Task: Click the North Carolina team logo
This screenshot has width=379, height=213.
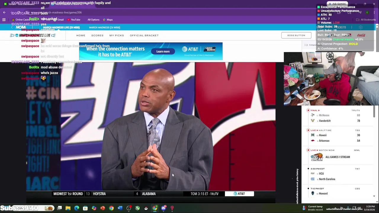Action: click(x=313, y=179)
